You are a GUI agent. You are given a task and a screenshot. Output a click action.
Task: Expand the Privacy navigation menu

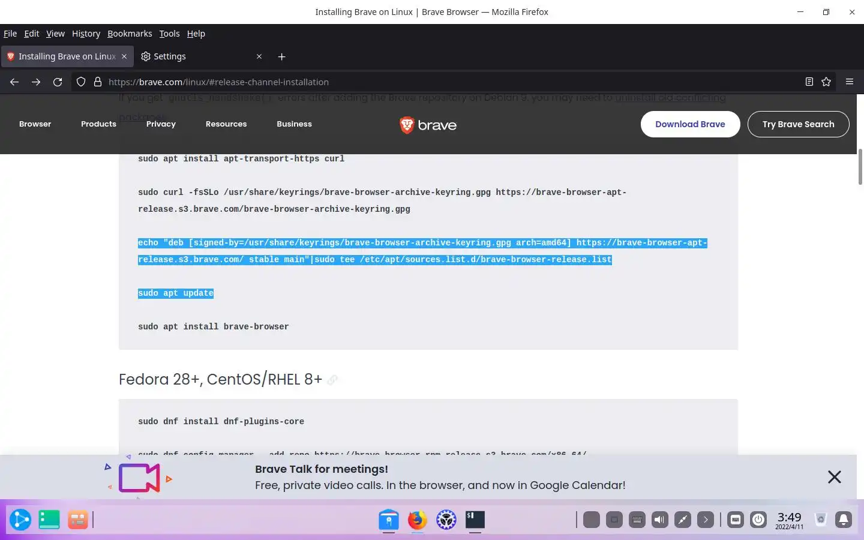[x=161, y=124]
